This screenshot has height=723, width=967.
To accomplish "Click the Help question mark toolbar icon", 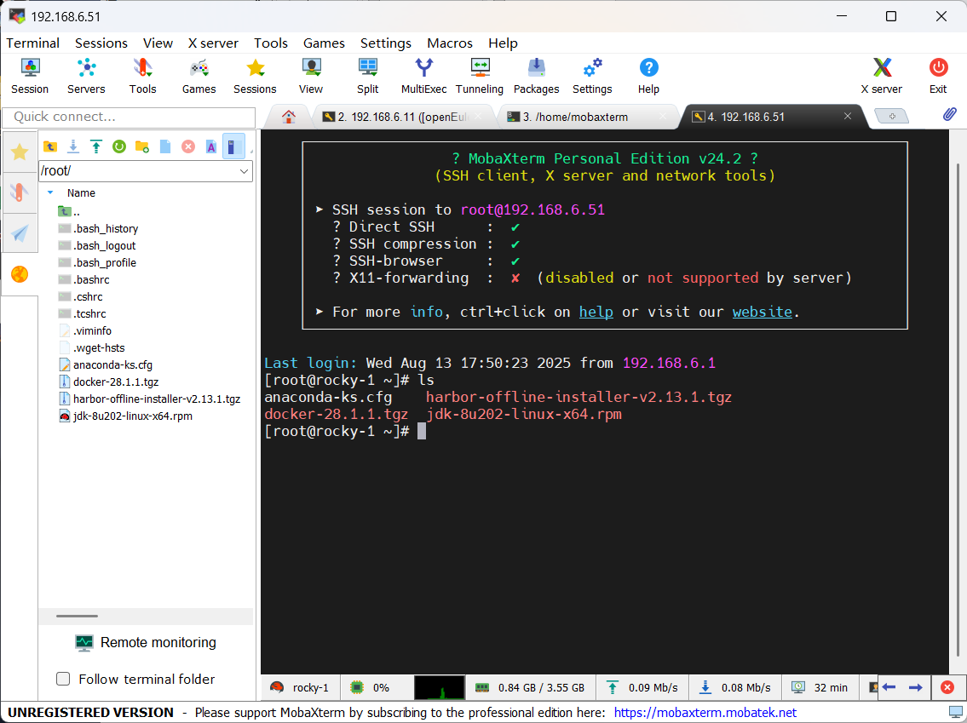I will [x=648, y=76].
